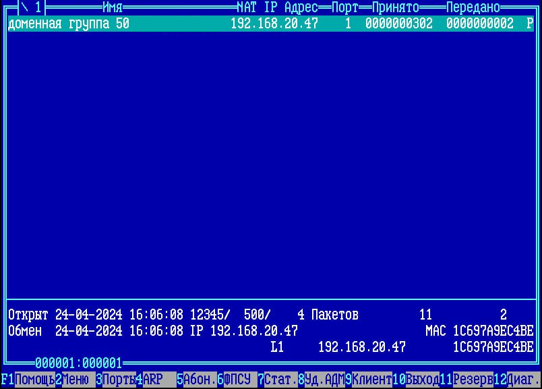
Task: Click the Порт column header
Action: [x=344, y=7]
